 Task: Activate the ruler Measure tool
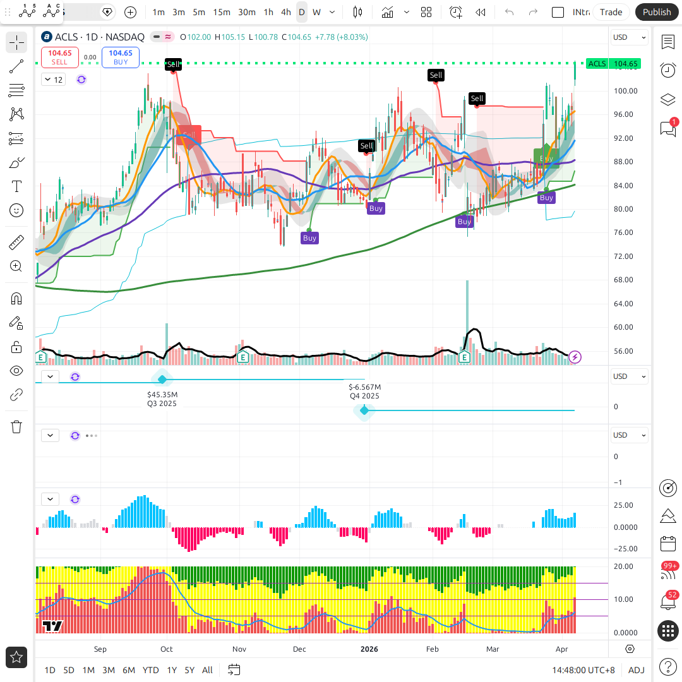pos(16,242)
